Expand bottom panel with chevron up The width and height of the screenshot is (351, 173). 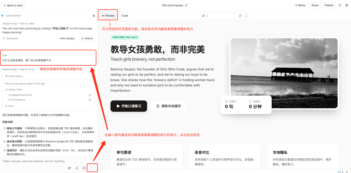click(x=347, y=172)
